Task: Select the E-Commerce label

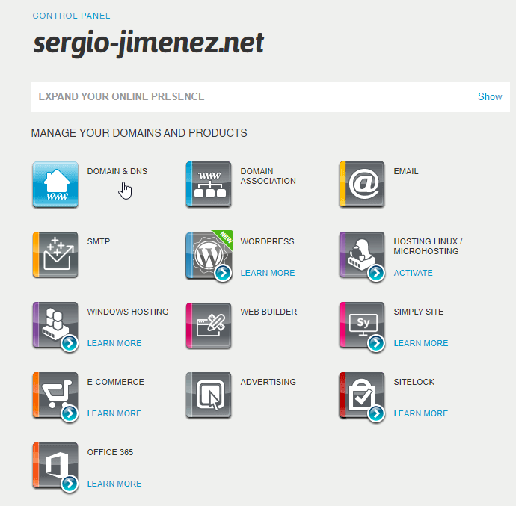Action: pyautogui.click(x=115, y=382)
